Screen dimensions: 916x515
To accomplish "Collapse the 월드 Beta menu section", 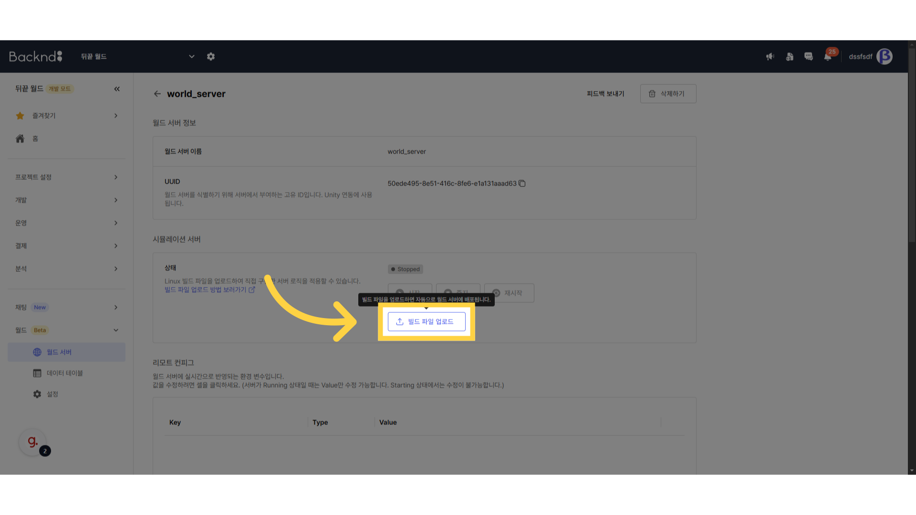I will 67,330.
